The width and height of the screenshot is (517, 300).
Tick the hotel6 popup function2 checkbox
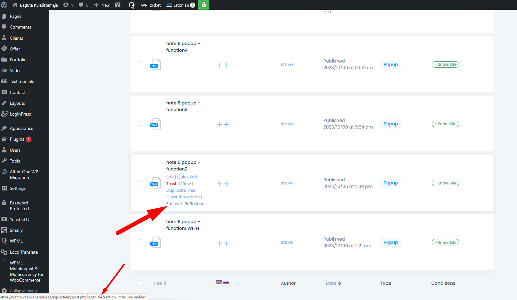[x=139, y=183]
